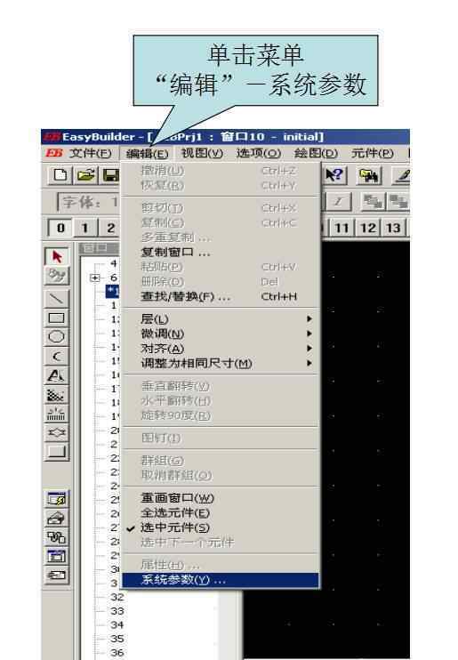Click the New file icon in toolbar
Screen dimensions: 458x660
[x=60, y=175]
